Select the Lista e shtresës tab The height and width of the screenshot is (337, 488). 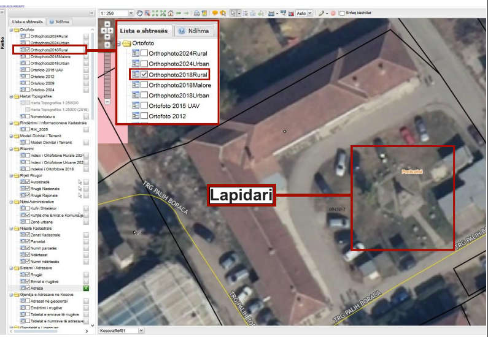tap(26, 21)
